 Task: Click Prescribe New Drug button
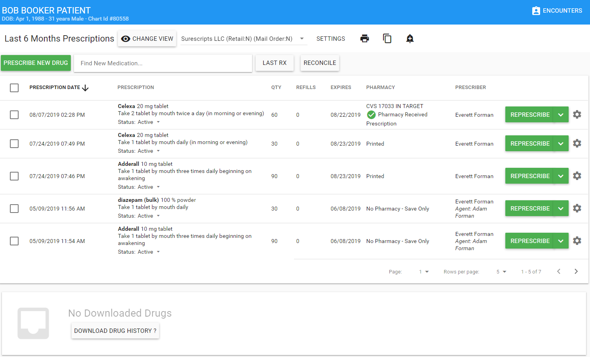click(x=36, y=63)
